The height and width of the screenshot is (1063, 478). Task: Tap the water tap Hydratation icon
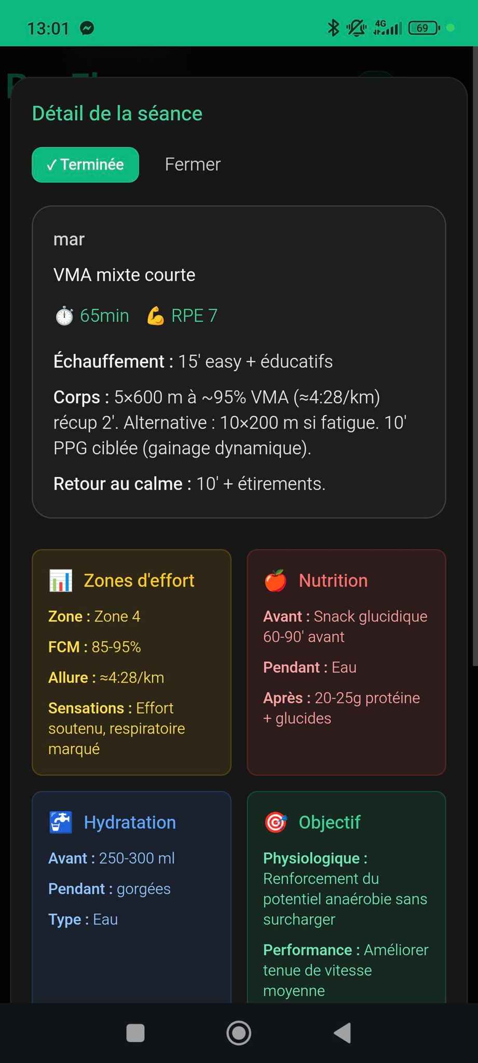tap(61, 822)
